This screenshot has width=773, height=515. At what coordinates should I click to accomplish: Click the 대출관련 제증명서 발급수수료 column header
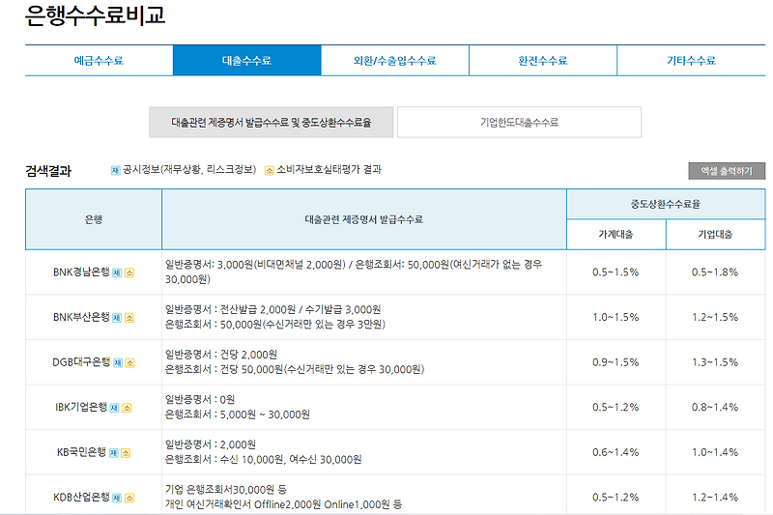click(364, 219)
